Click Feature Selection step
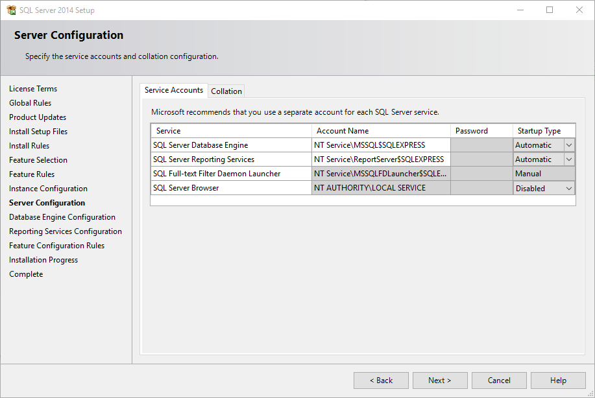Viewport: 595px width, 398px height. (38, 160)
